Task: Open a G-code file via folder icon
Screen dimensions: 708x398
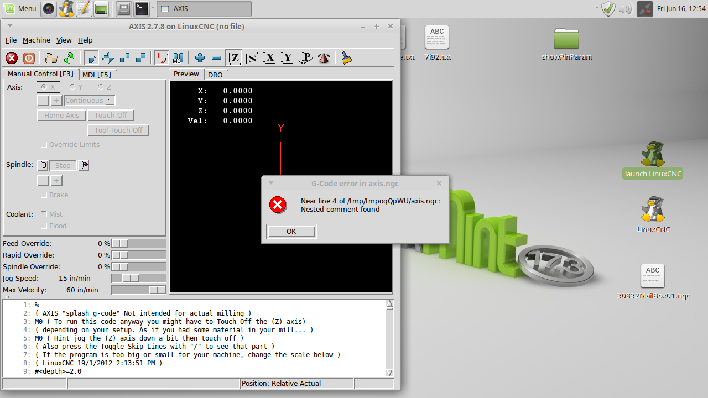Action: click(x=51, y=58)
